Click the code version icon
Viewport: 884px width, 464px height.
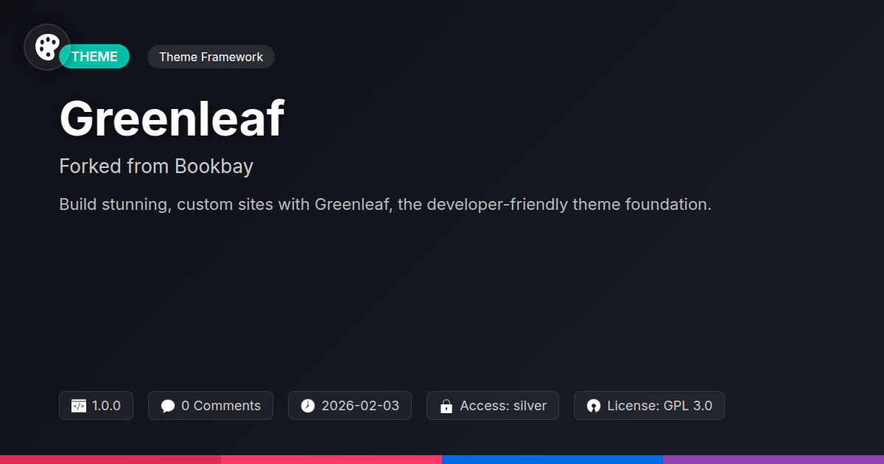coord(79,406)
